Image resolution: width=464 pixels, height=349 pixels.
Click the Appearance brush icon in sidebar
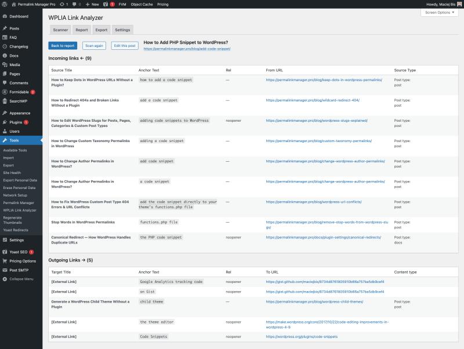click(5, 113)
